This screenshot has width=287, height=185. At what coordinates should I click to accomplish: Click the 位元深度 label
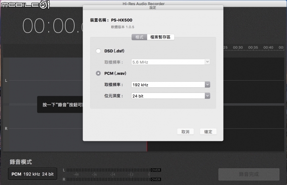click(x=114, y=96)
